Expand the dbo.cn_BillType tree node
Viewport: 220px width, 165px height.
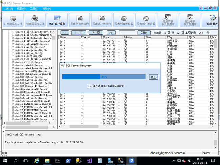click(x=13, y=40)
